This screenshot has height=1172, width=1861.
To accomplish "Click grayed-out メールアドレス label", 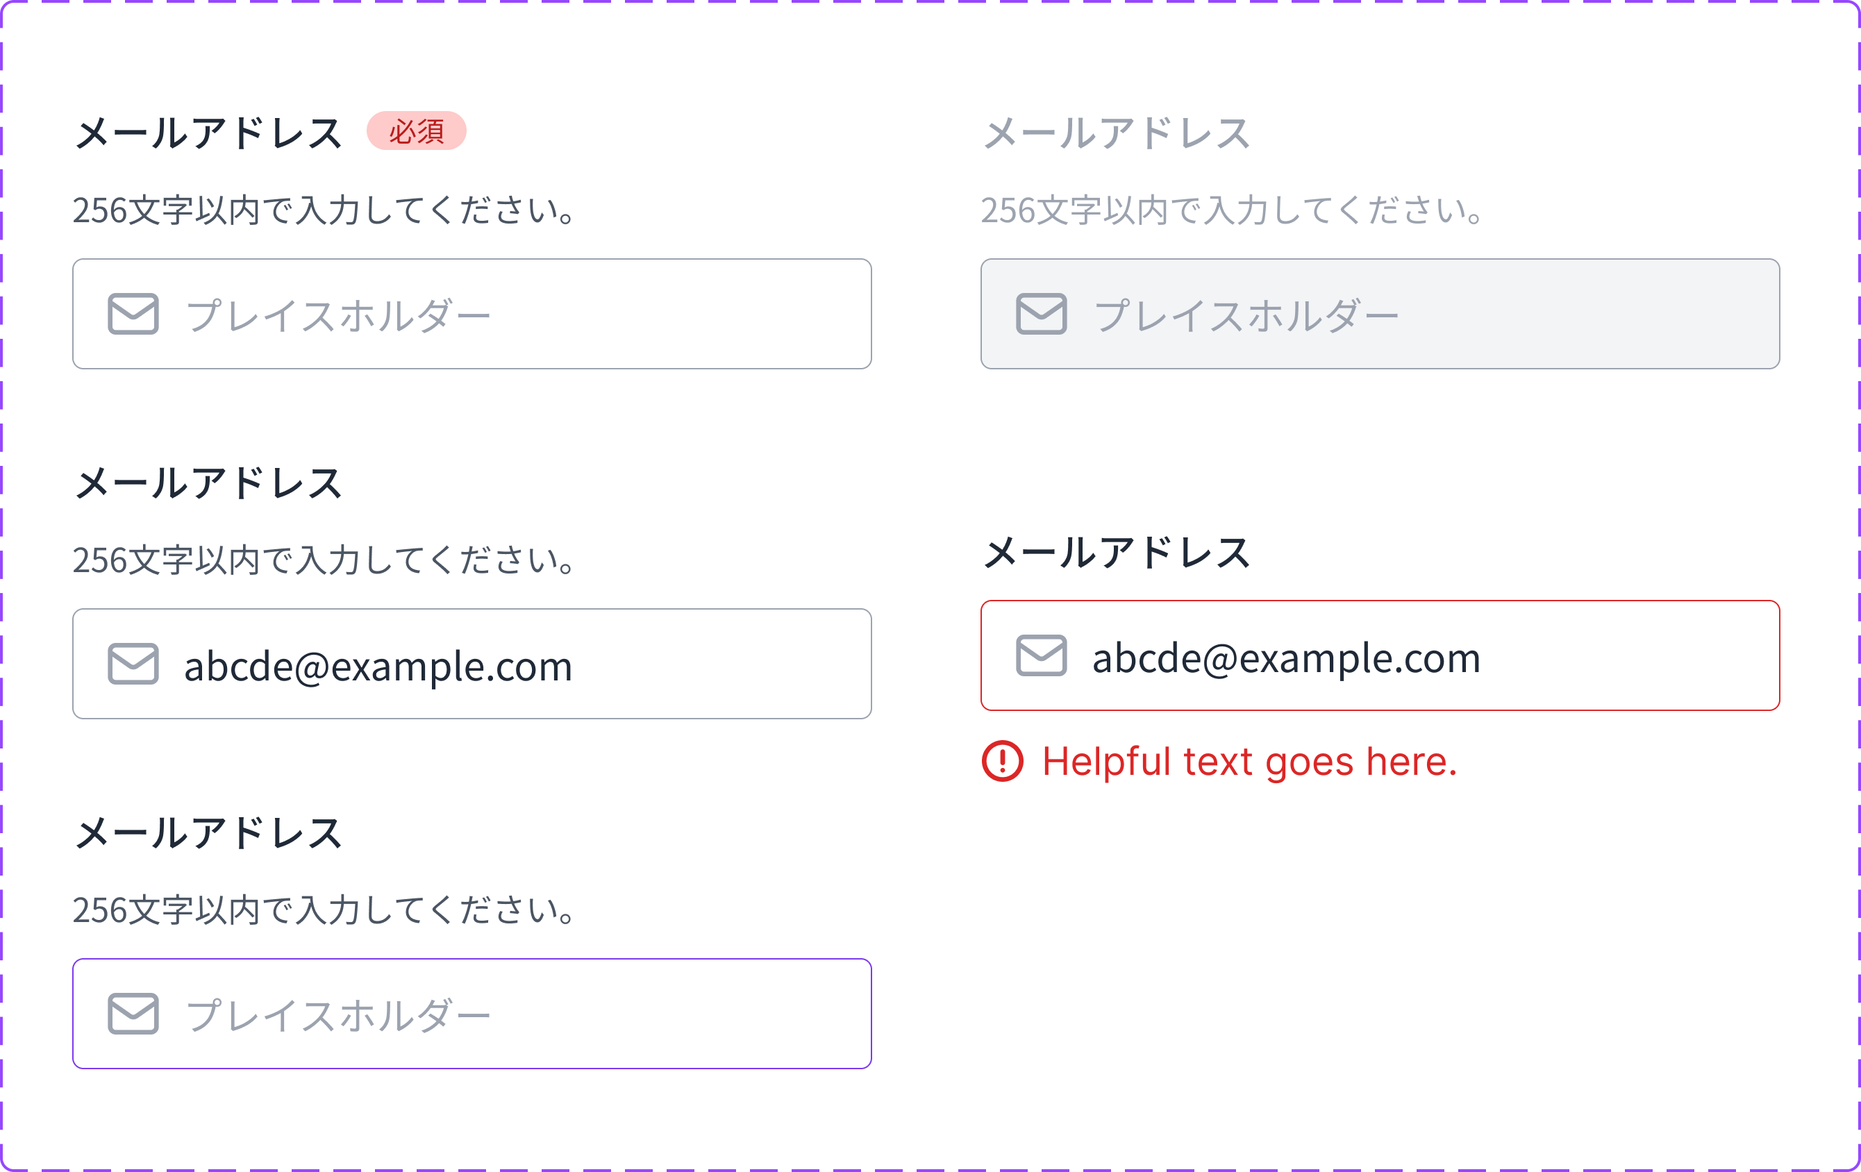I will (1116, 133).
